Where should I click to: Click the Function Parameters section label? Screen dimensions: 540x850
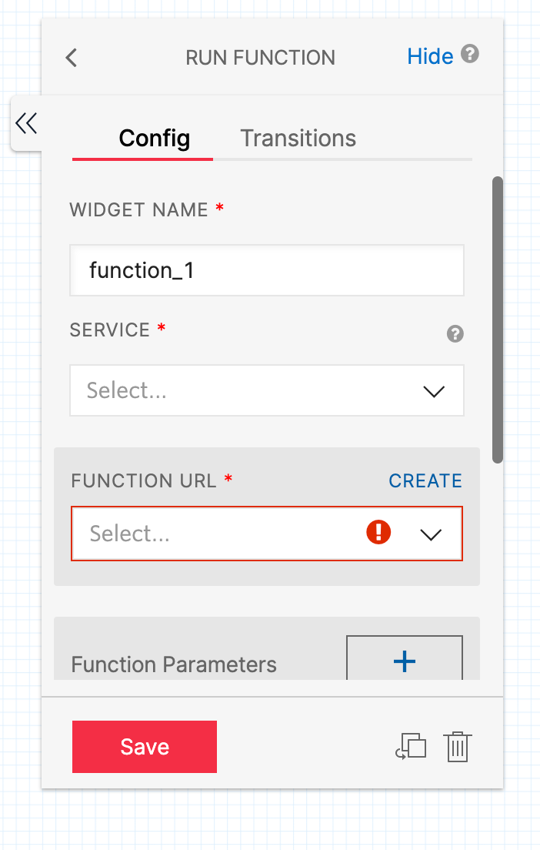(x=174, y=664)
